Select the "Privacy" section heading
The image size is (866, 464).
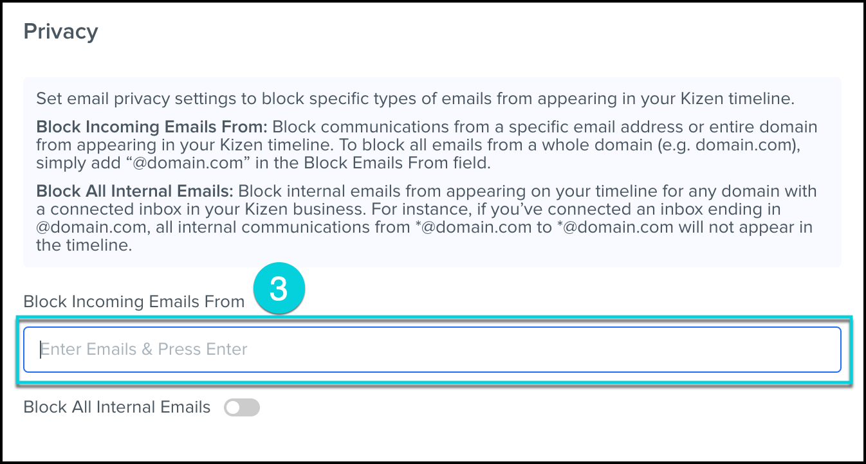point(60,31)
